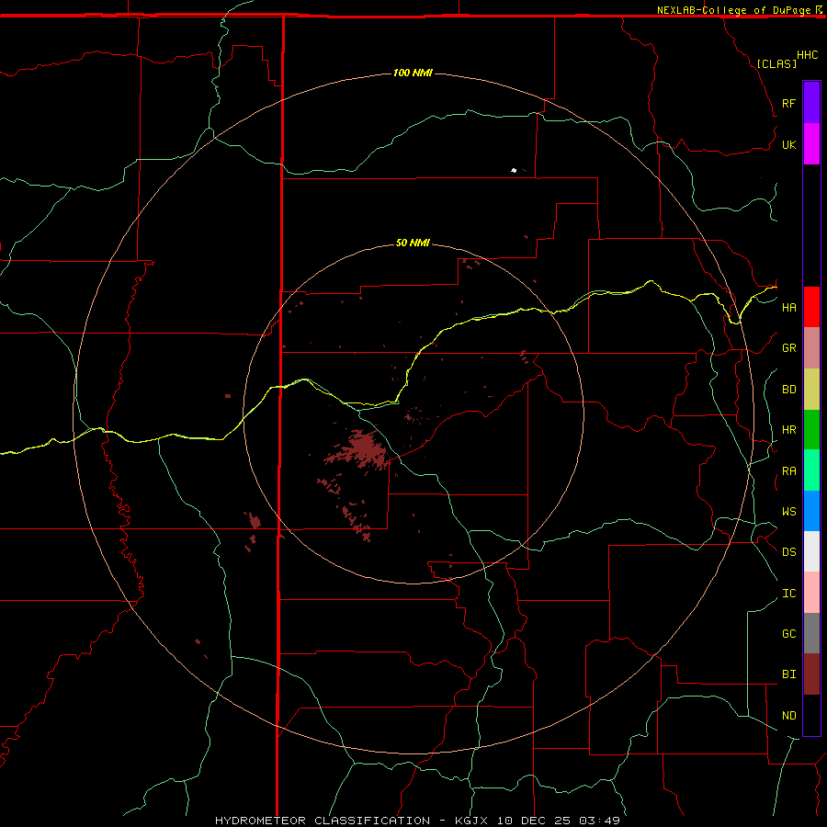Click the 10 DEC 25 date text
Screen dimensions: 827x827
click(533, 821)
